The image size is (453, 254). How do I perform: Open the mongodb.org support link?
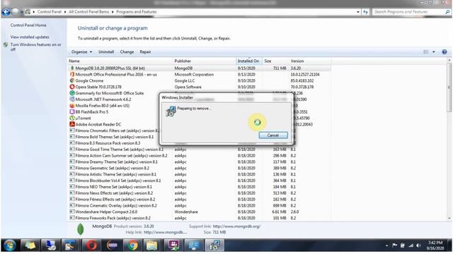click(x=236, y=226)
